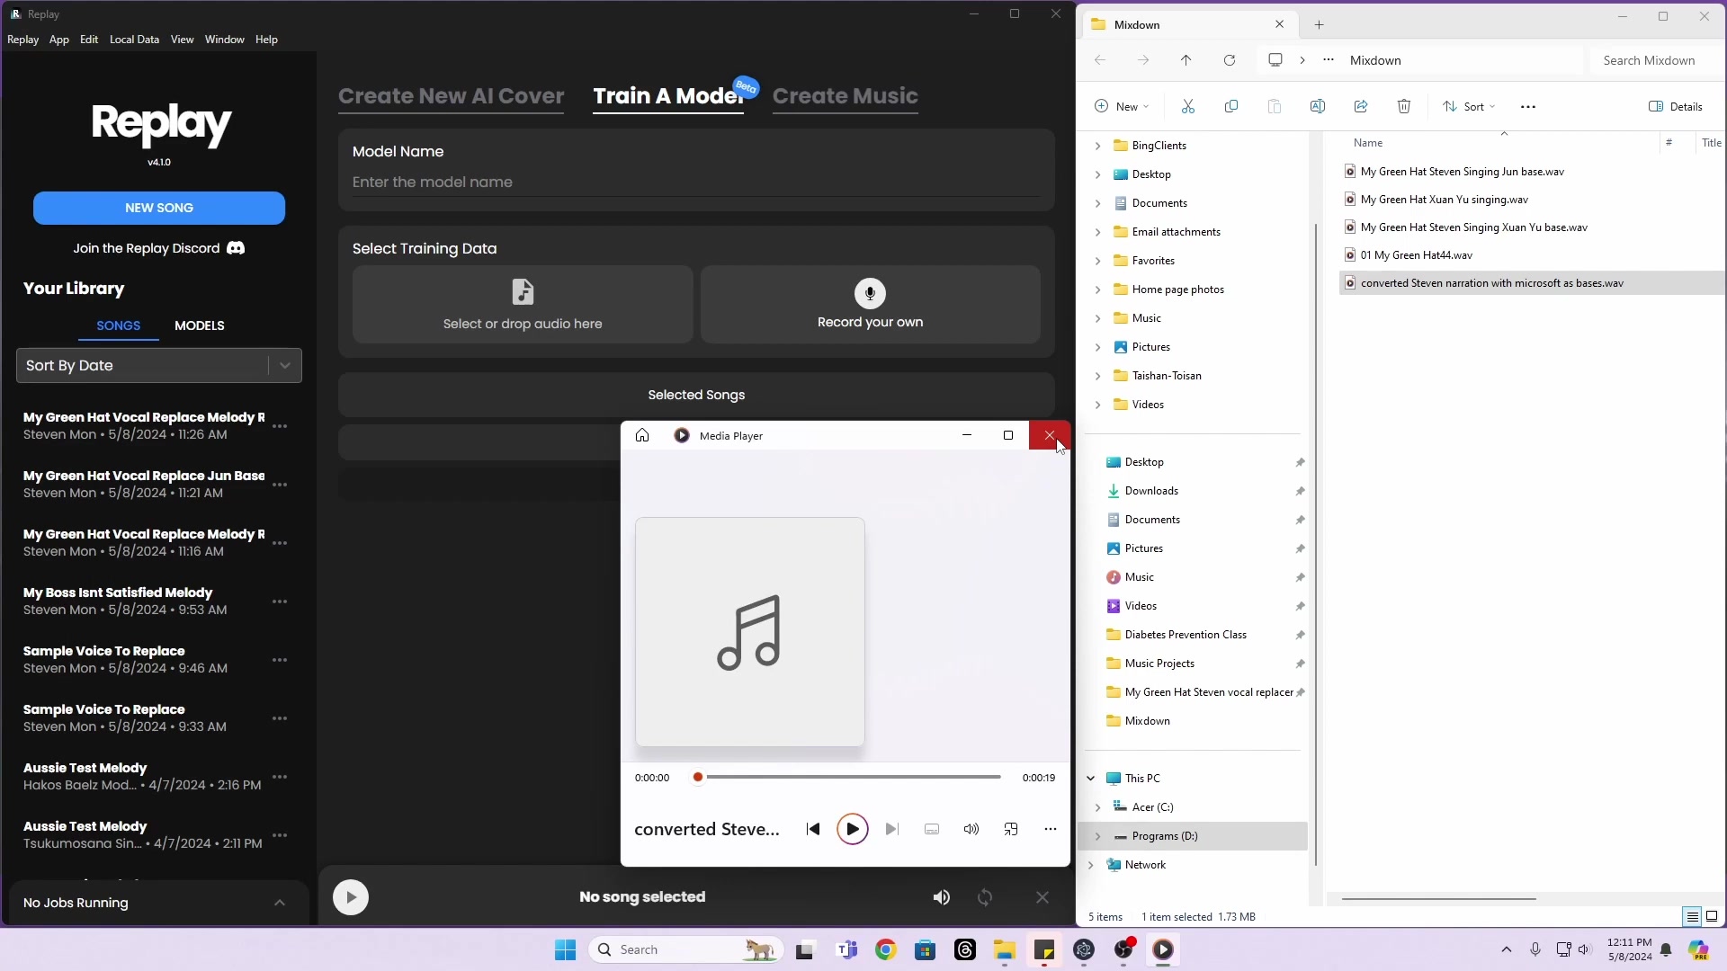Skip to previous track in Media Player
This screenshot has height=971, width=1727.
click(813, 829)
